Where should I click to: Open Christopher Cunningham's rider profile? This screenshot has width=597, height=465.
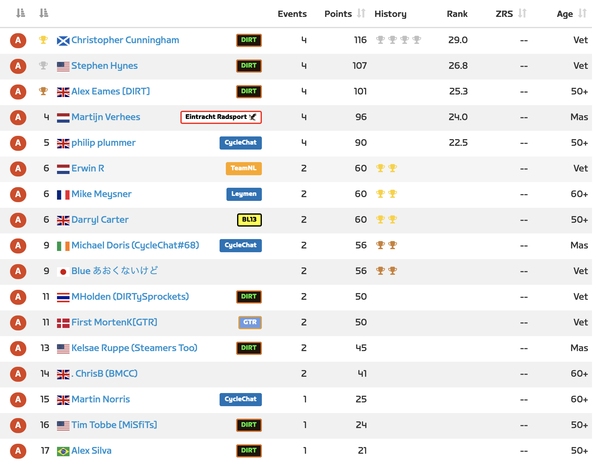pos(125,40)
